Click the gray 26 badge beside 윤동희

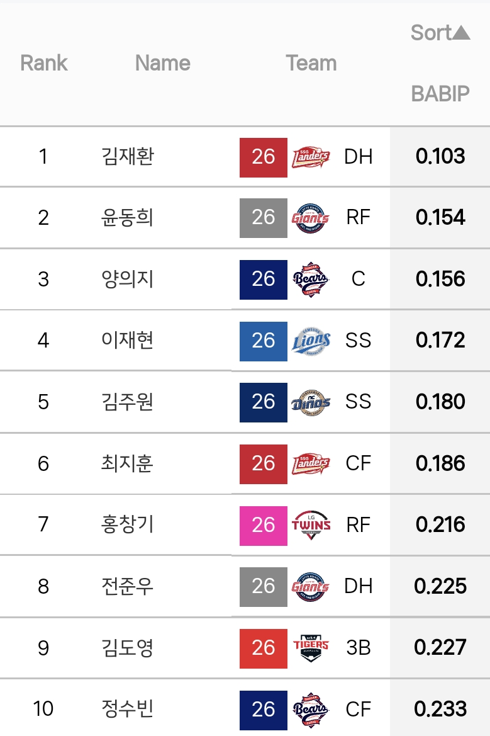click(x=263, y=218)
